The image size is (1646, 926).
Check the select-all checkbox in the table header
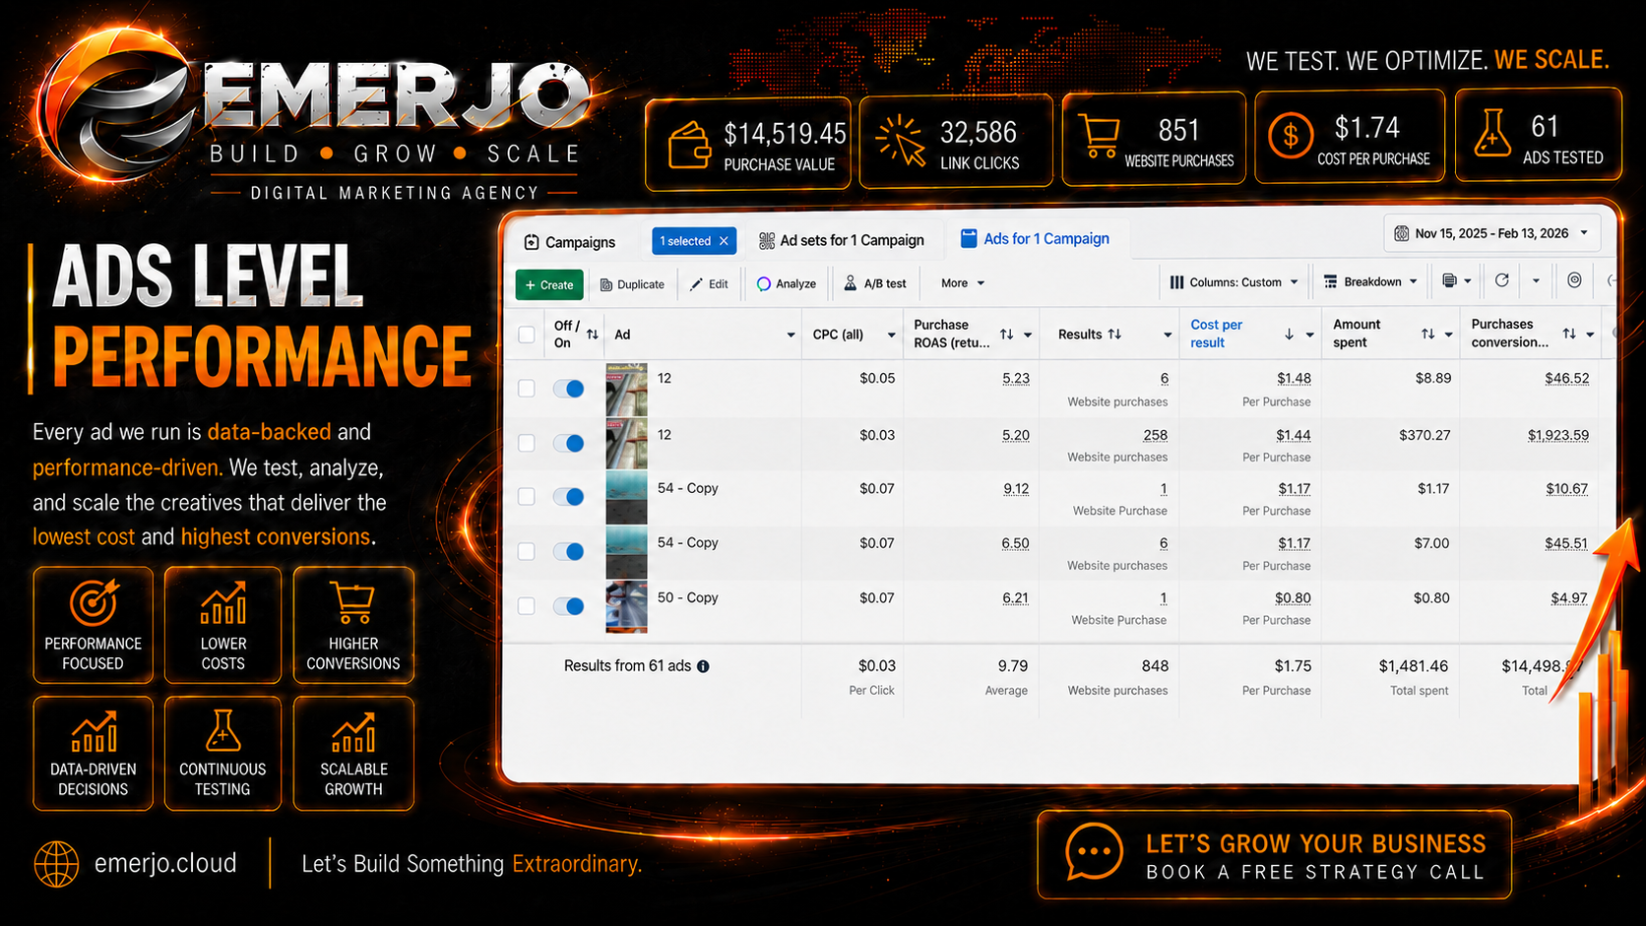coord(527,335)
